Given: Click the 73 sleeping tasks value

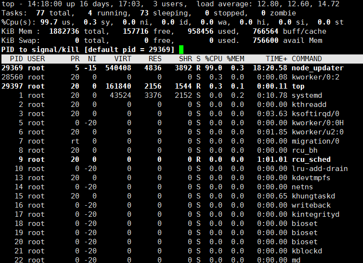Looking at the screenshot, I should click(x=144, y=13).
